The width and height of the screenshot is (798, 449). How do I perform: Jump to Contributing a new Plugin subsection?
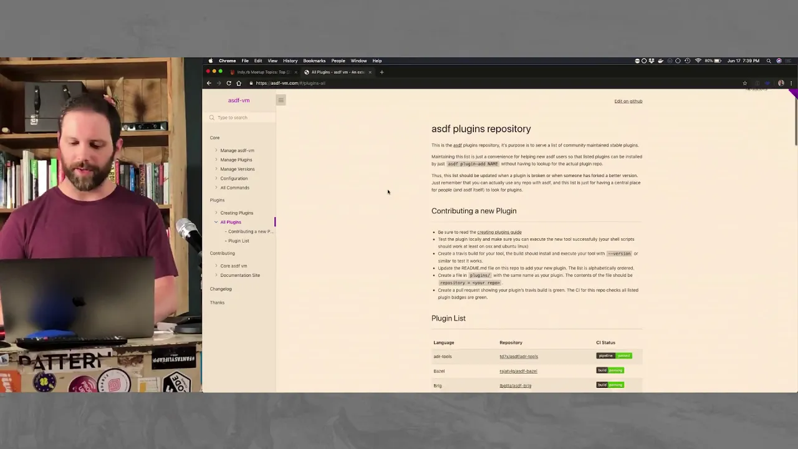251,231
